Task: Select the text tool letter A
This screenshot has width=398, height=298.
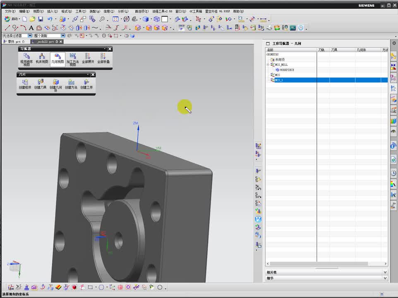Action: pos(31,28)
